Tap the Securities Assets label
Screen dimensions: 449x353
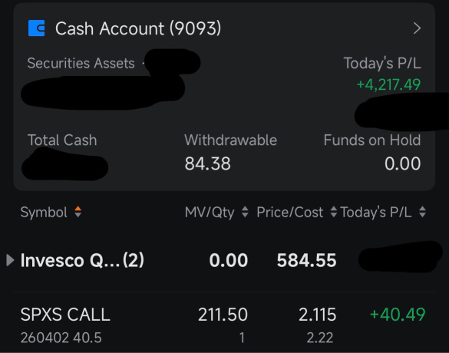coord(81,63)
